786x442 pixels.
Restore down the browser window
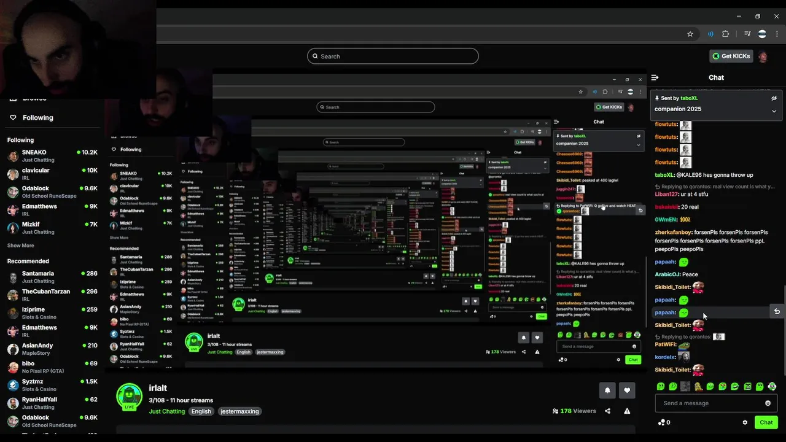(757, 17)
